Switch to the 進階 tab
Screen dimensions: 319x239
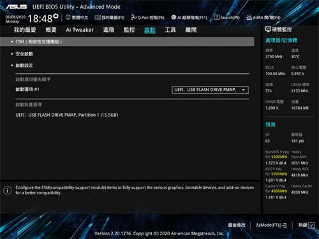point(108,30)
